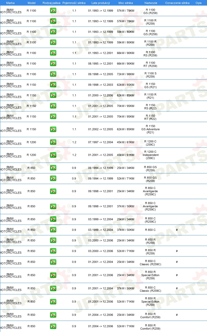Click body name R 1100 RS (R259)
This screenshot has height=332, width=207.
150,54
